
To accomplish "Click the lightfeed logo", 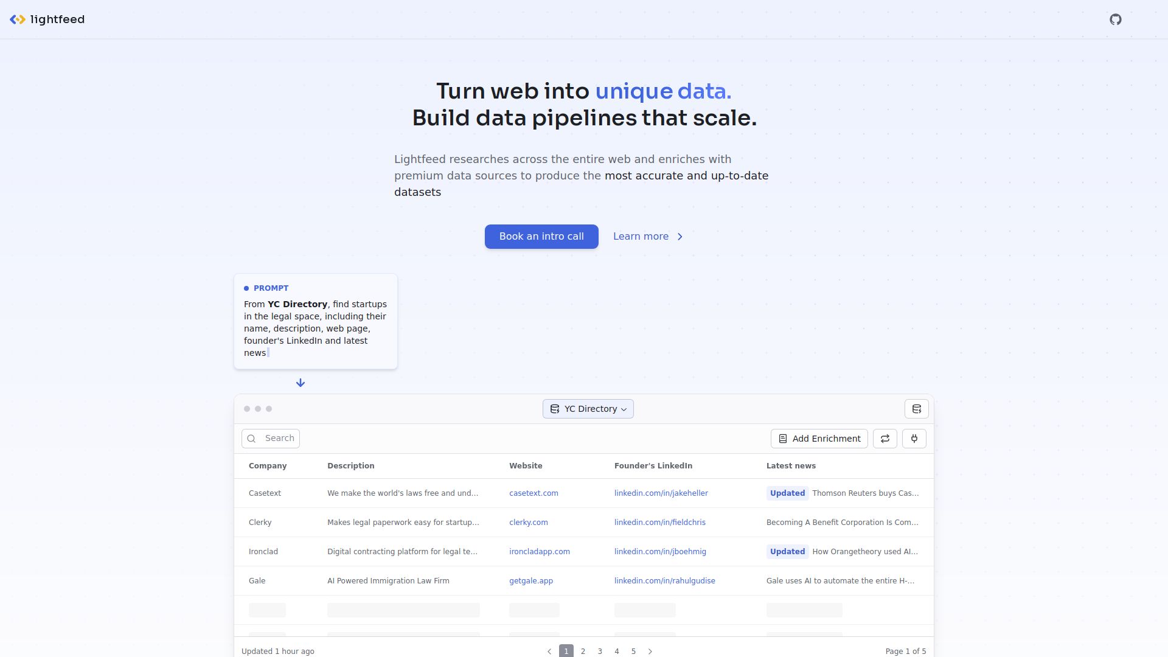I will 47,19.
